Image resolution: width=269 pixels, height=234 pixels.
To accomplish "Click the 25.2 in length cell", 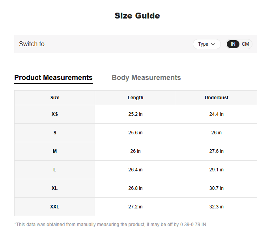I will (x=135, y=114).
